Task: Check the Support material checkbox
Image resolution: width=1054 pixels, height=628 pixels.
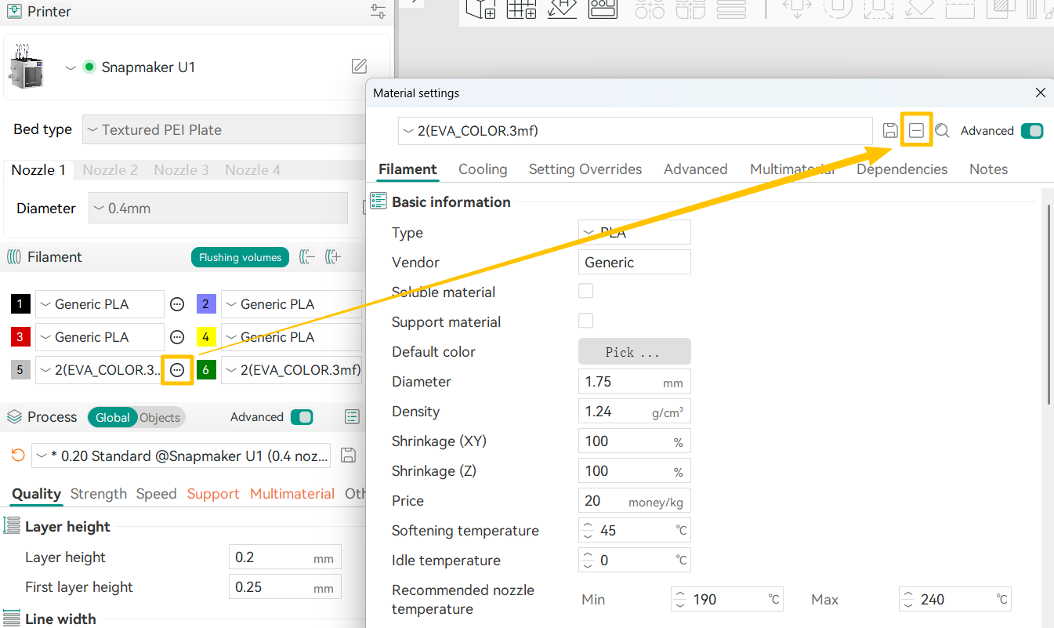Action: point(585,321)
